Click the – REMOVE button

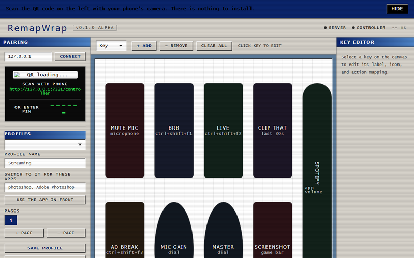coord(176,46)
